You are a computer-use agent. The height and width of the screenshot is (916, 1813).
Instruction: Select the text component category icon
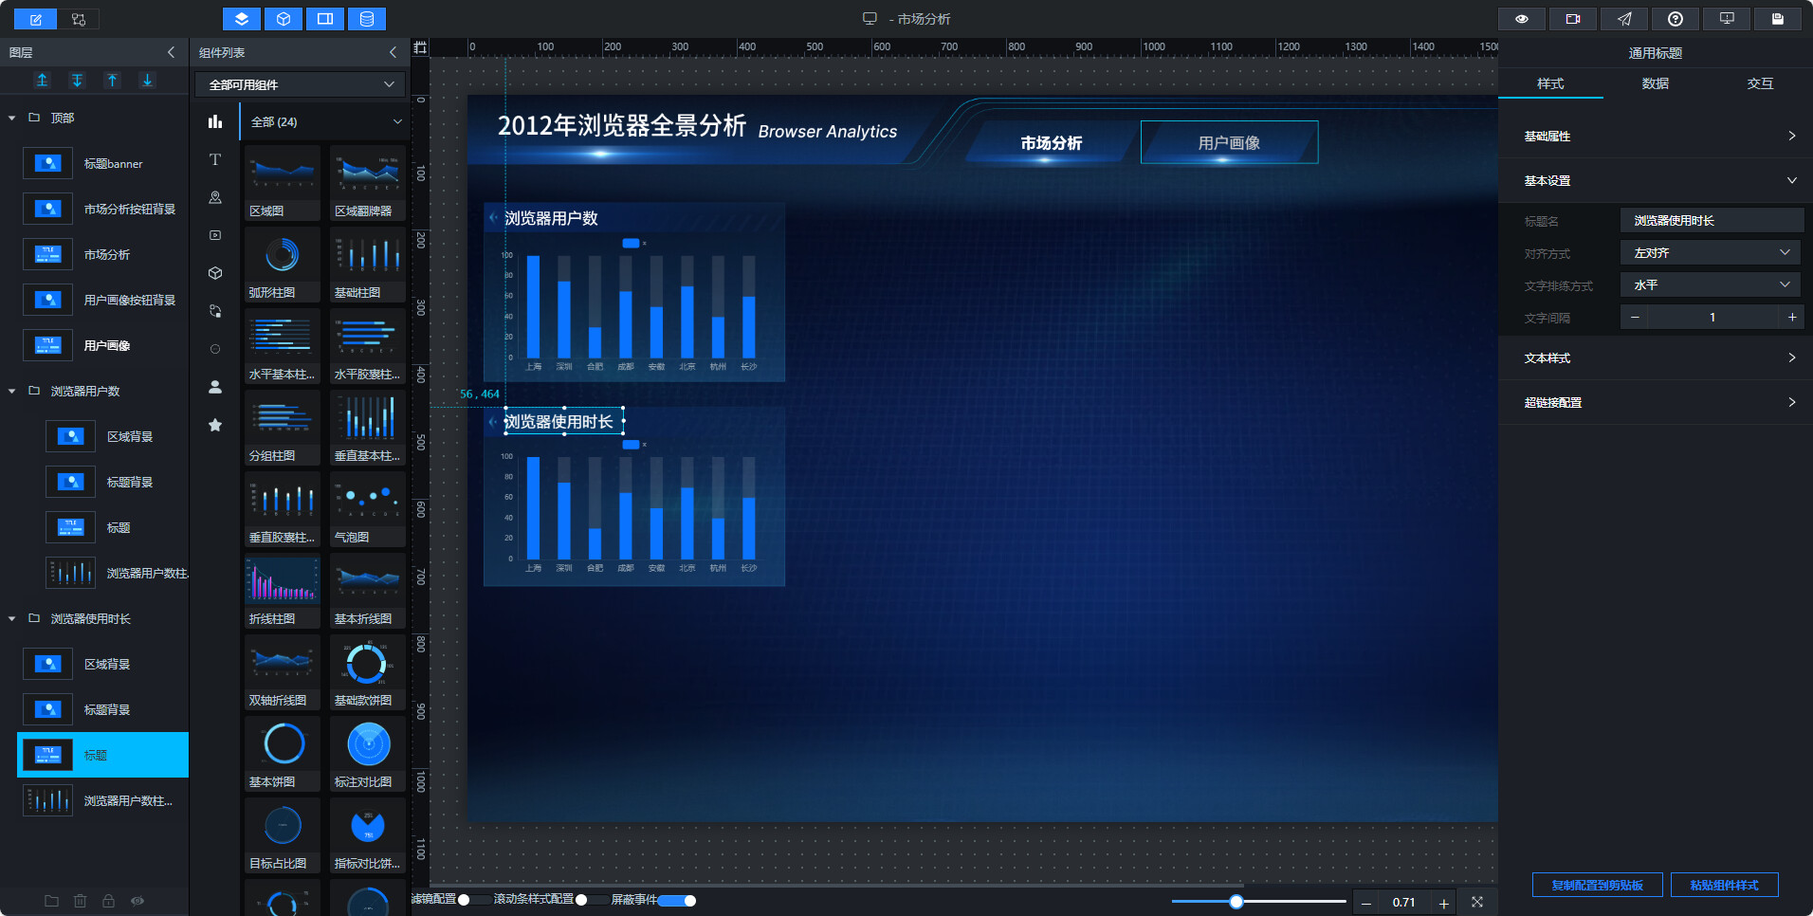click(215, 159)
